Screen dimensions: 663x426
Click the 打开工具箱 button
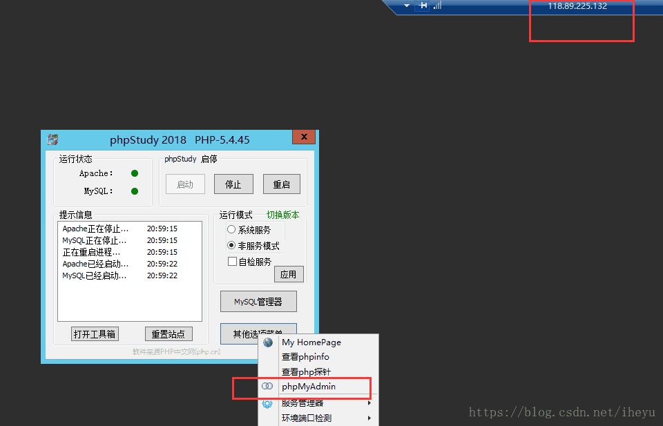coord(95,334)
